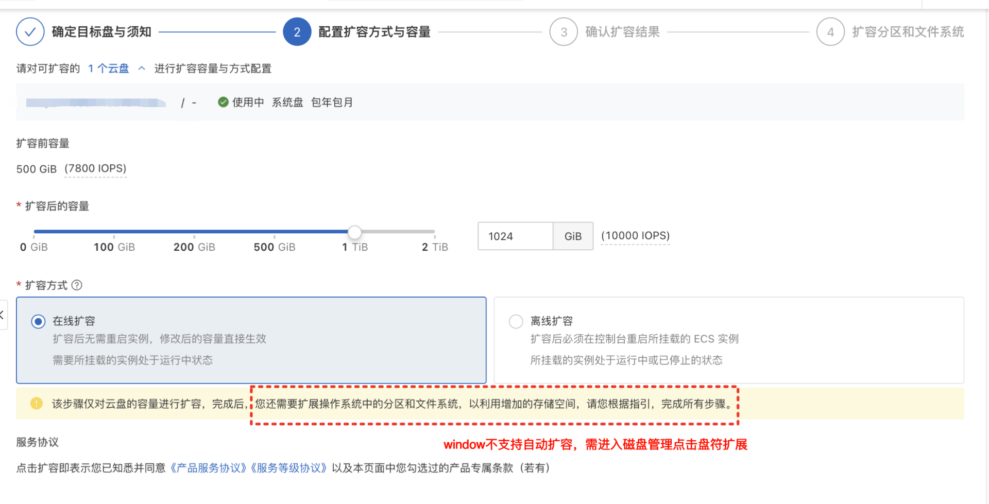Click the yellow warning notice icon
The width and height of the screenshot is (989, 504).
37,404
